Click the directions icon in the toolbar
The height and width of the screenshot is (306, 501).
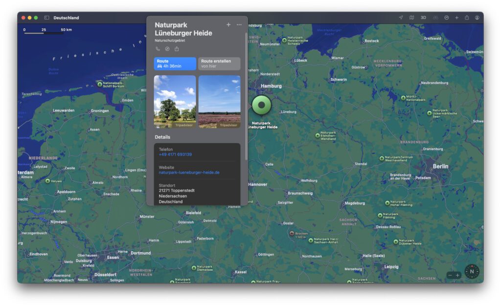446,18
